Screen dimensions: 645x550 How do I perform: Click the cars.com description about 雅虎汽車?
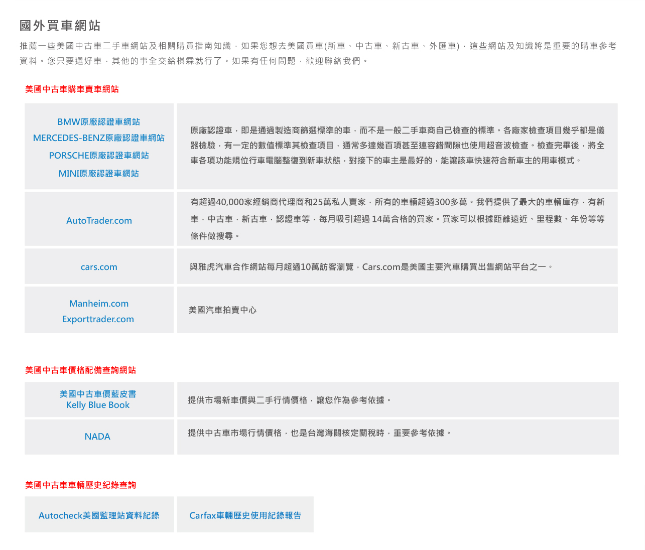click(371, 267)
